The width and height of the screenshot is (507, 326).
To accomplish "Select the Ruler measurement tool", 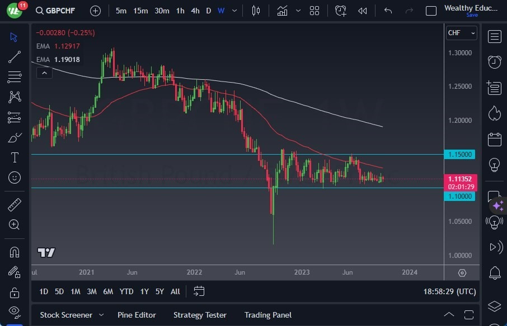I will click(x=14, y=204).
